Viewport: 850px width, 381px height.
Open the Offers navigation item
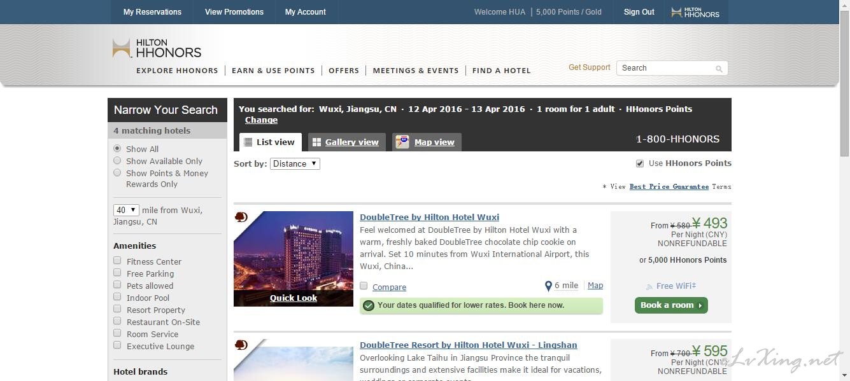click(x=344, y=71)
